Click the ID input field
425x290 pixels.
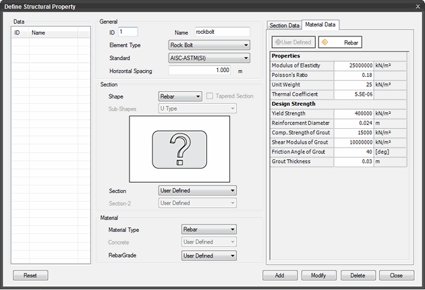pos(128,32)
